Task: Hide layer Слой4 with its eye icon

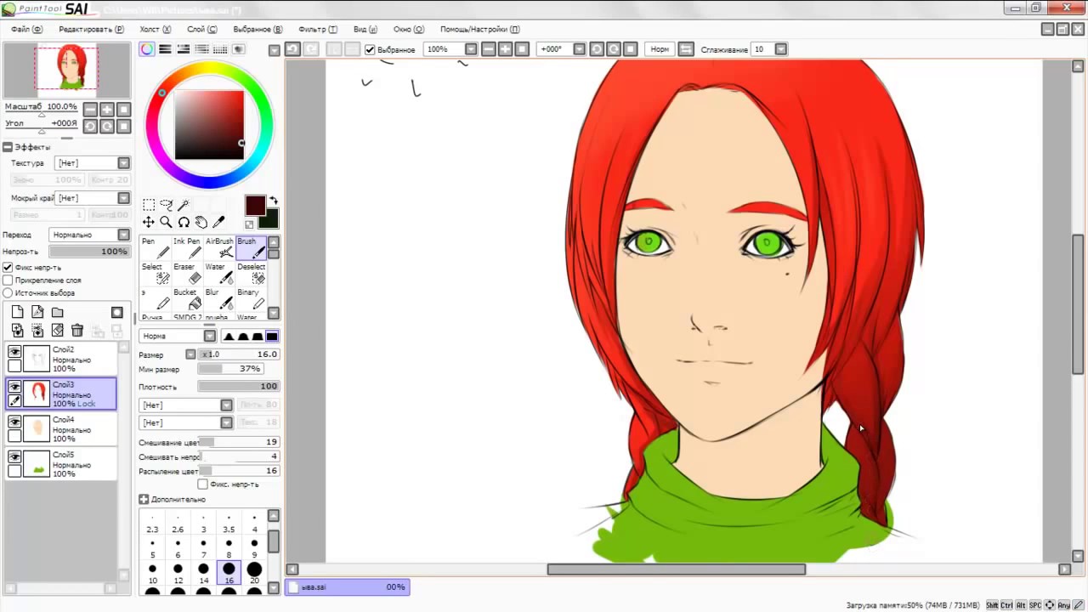Action: (14, 422)
